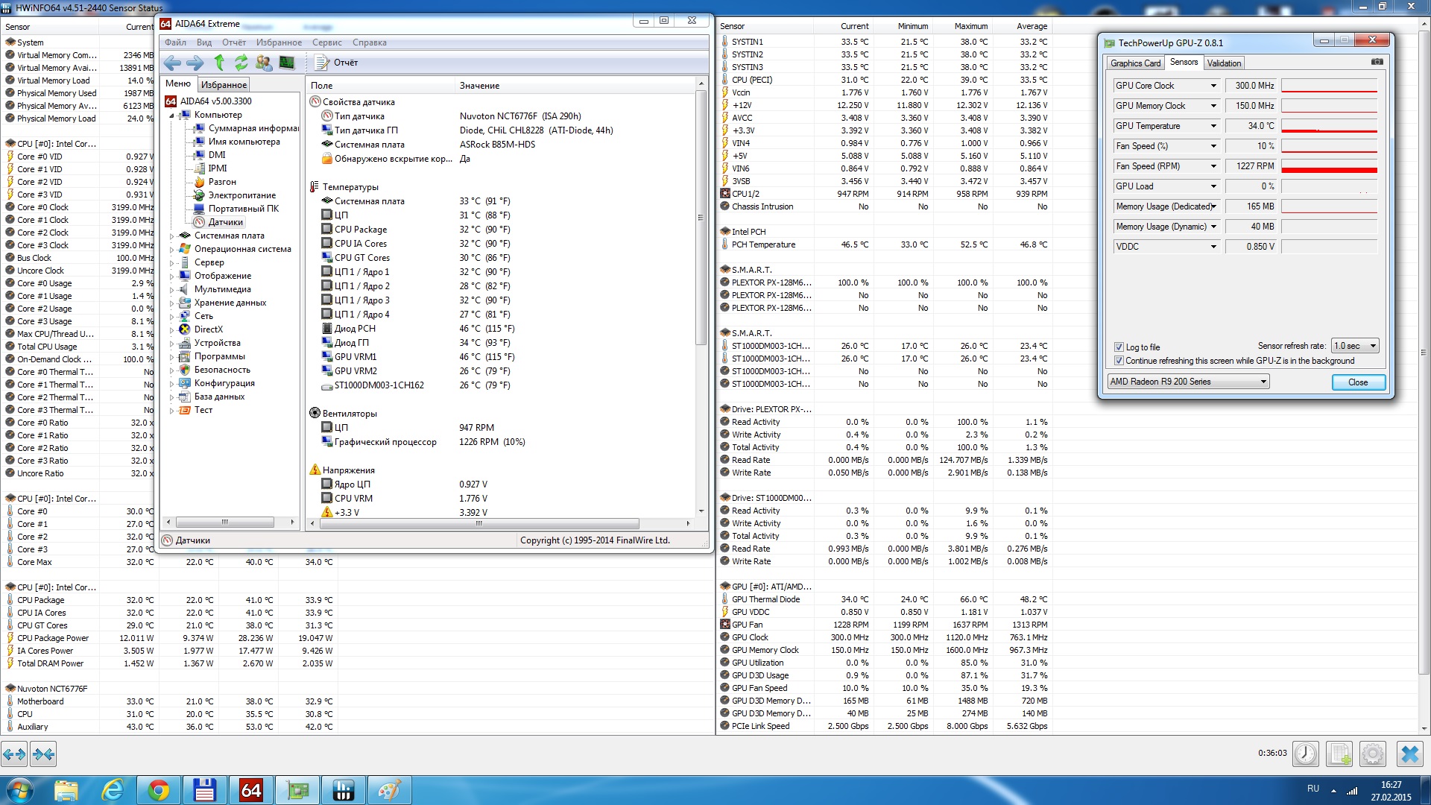The width and height of the screenshot is (1431, 805).
Task: Switch to the Graphics Card tab
Action: pos(1135,63)
